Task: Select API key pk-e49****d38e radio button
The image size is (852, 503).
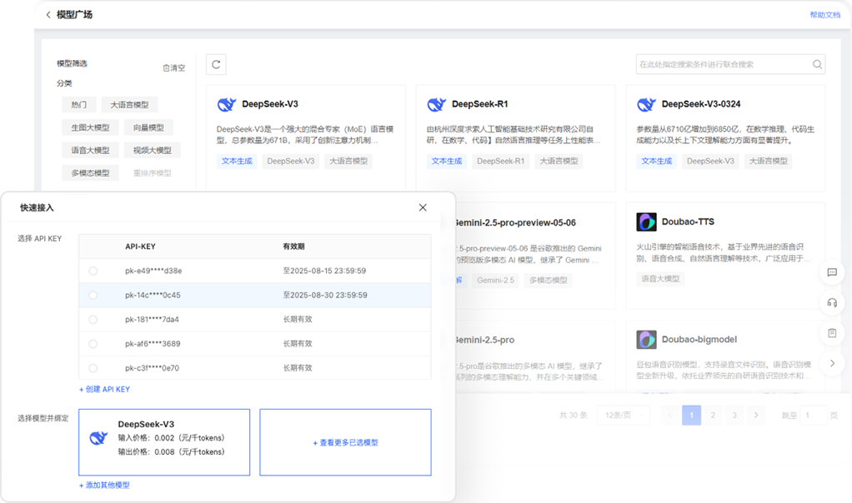Action: (93, 271)
